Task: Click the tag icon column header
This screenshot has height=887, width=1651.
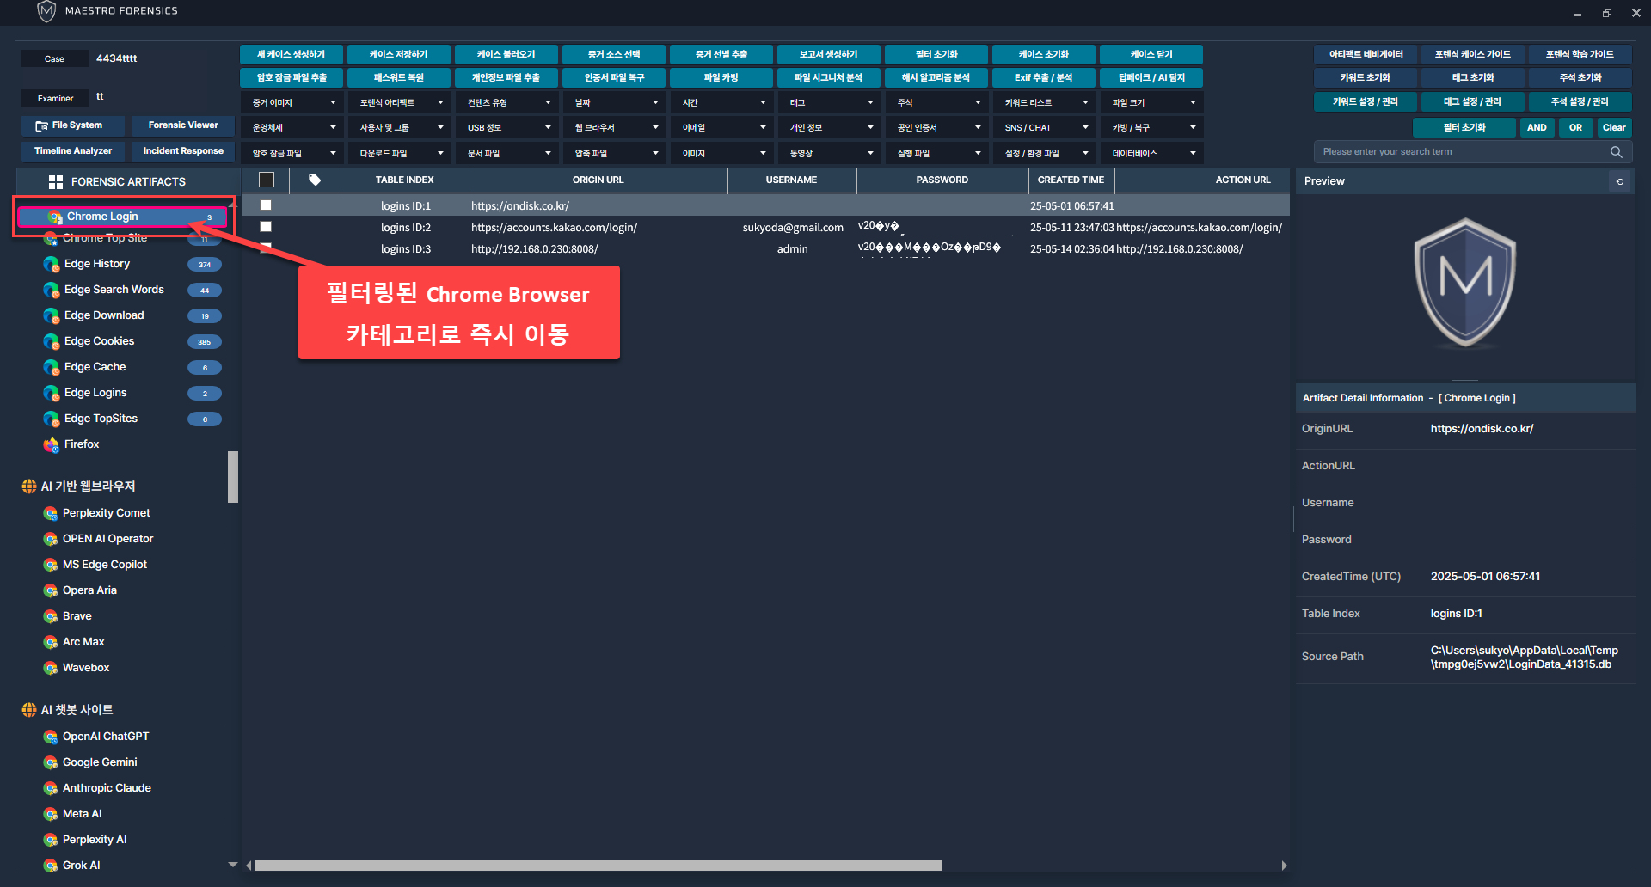Action: pyautogui.click(x=315, y=180)
